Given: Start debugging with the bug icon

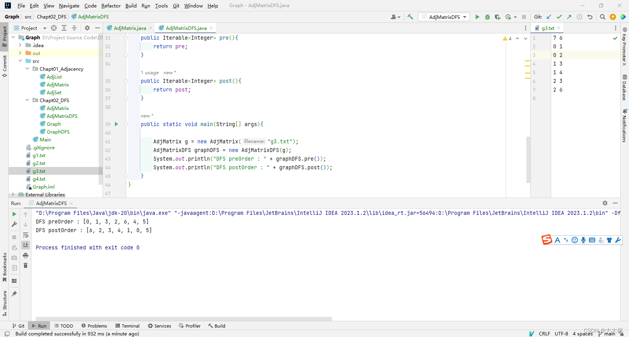Looking at the screenshot, I should 487,17.
